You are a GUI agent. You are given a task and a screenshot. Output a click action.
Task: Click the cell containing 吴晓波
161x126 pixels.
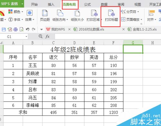tap(33, 74)
